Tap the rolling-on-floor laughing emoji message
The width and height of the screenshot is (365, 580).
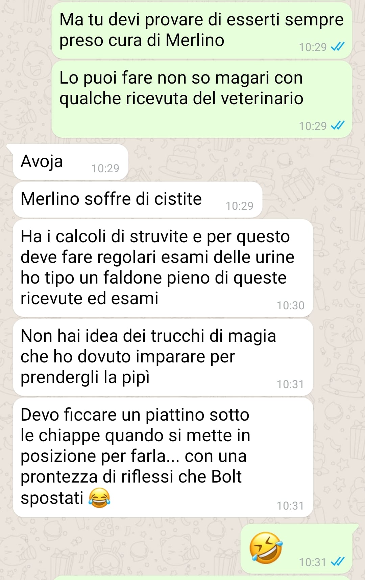(x=266, y=548)
